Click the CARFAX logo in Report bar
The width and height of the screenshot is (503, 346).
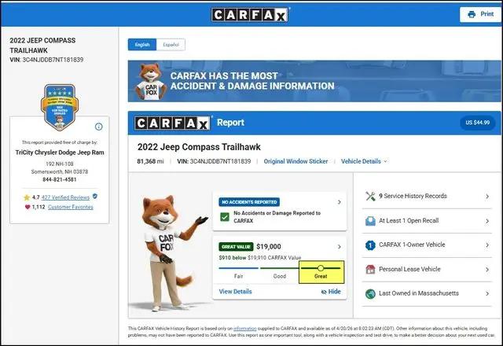click(x=172, y=123)
